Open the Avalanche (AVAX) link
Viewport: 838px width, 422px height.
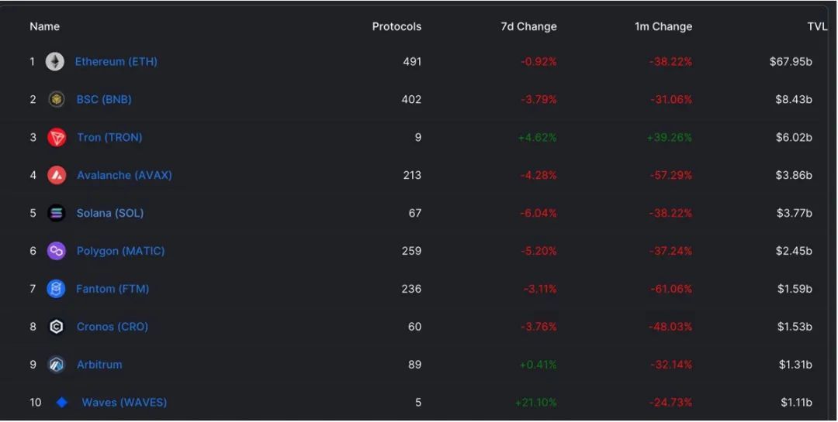(x=124, y=176)
